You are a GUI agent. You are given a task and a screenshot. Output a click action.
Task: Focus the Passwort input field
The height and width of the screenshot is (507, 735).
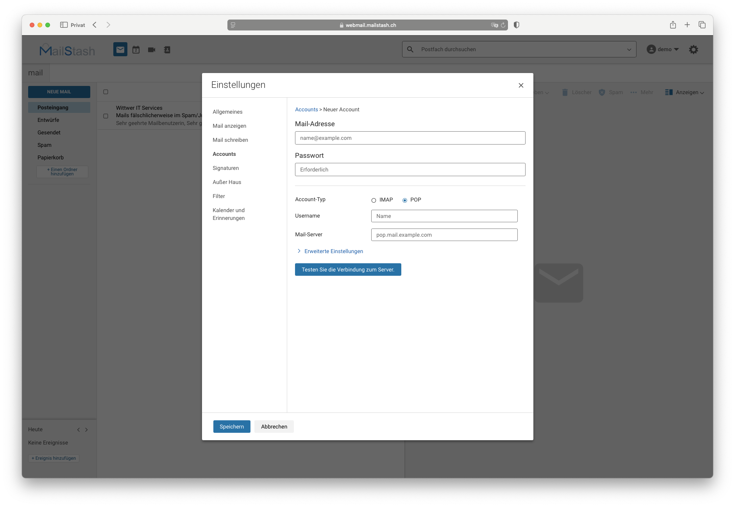(x=410, y=170)
